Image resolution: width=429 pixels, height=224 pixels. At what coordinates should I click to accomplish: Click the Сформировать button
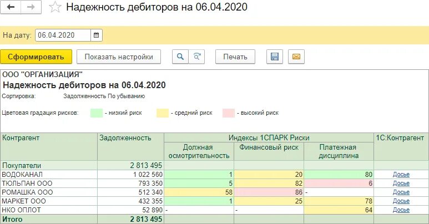point(36,57)
